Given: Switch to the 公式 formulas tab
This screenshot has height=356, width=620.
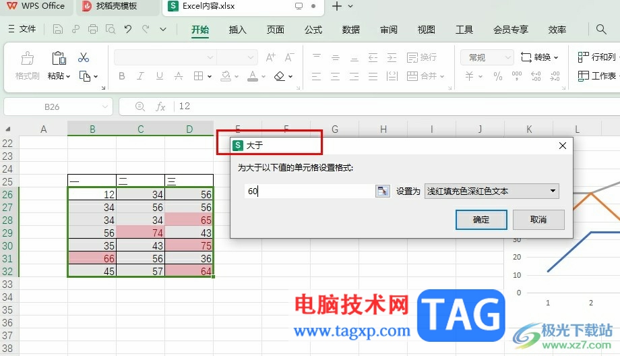Looking at the screenshot, I should [x=313, y=30].
